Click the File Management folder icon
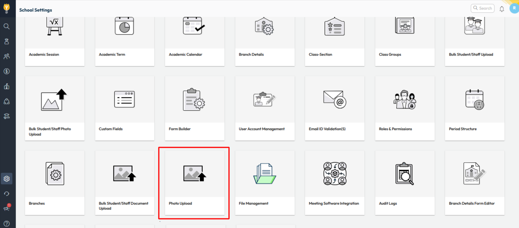Image resolution: width=519 pixels, height=228 pixels. (265, 173)
